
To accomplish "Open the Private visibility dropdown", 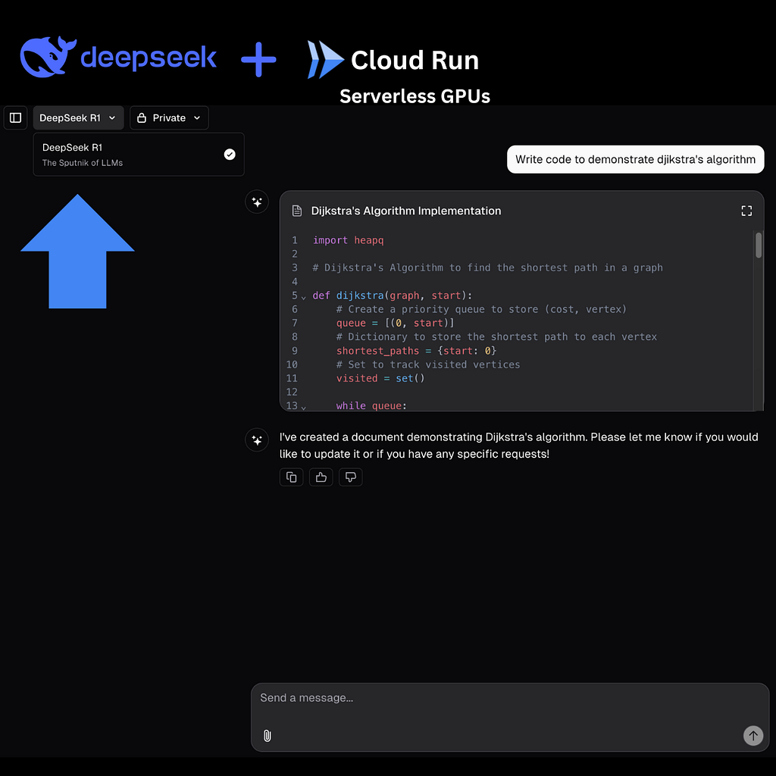I will point(169,117).
